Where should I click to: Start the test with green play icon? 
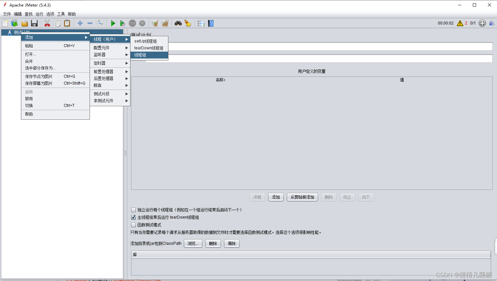point(113,23)
